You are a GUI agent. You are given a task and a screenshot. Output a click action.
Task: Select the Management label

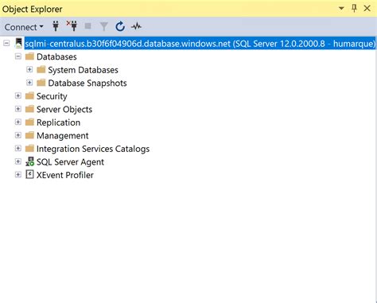(63, 136)
